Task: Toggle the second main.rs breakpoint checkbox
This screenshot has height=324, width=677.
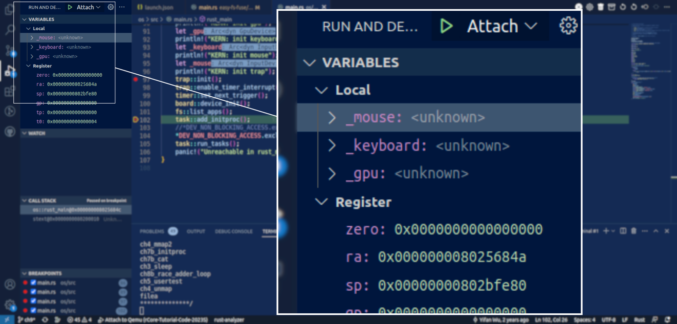Action: 33,292
